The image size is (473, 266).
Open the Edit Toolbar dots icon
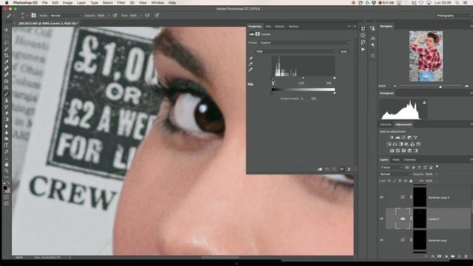point(7,177)
